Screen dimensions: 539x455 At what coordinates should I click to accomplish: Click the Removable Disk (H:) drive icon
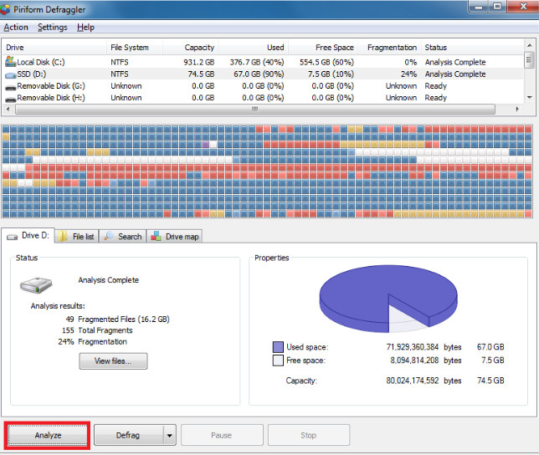(10, 99)
